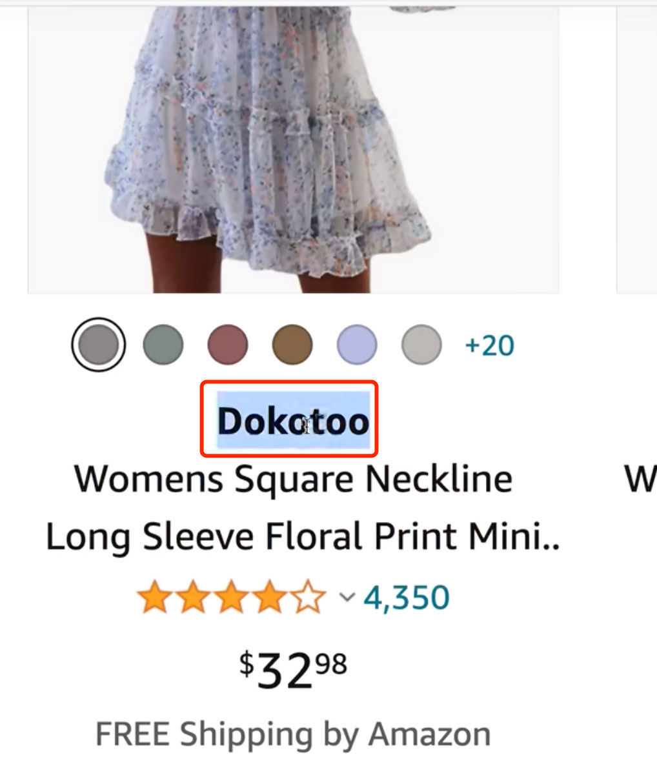Click the $32.98 price
The width and height of the screenshot is (657, 766).
pyautogui.click(x=293, y=669)
